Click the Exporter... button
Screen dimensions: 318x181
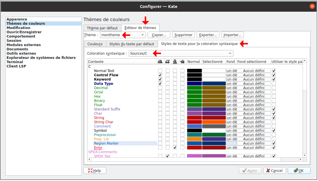[208, 35]
